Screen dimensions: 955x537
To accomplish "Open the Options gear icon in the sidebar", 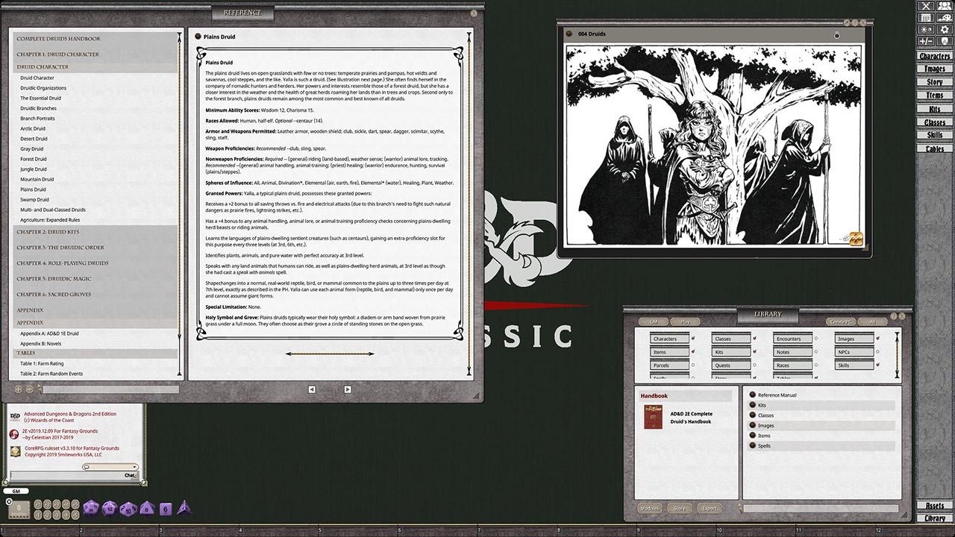I will (x=945, y=29).
